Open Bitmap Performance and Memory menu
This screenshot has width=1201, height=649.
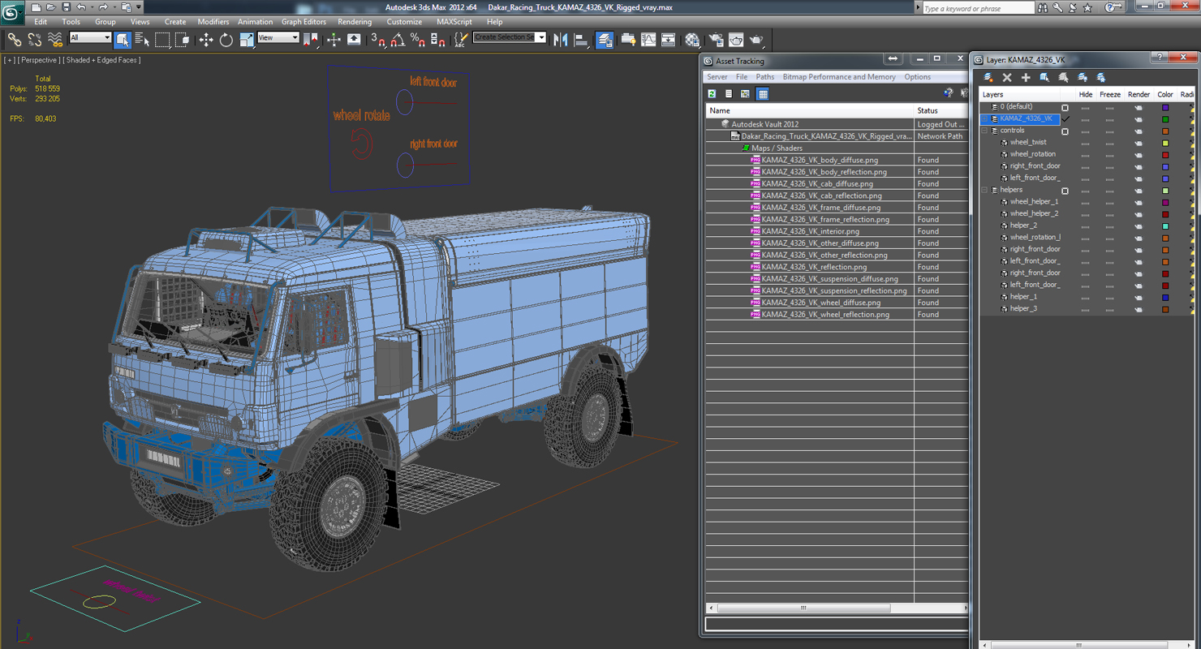839,77
